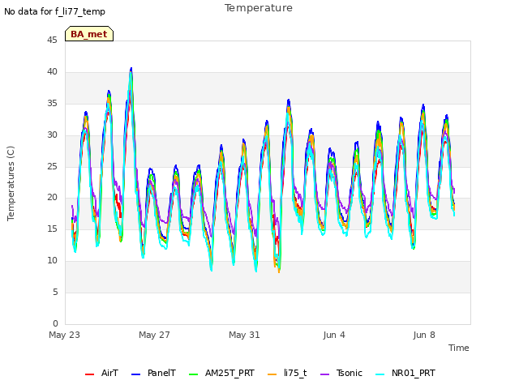Click the May 31 x-axis tick label
This screenshot has height=389, width=519.
click(244, 335)
